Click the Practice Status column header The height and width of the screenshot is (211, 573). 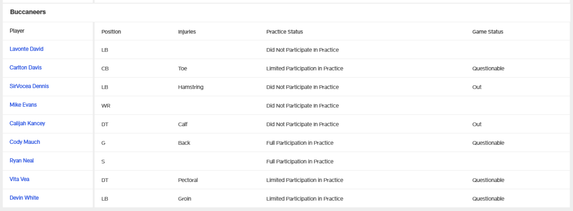click(x=285, y=32)
